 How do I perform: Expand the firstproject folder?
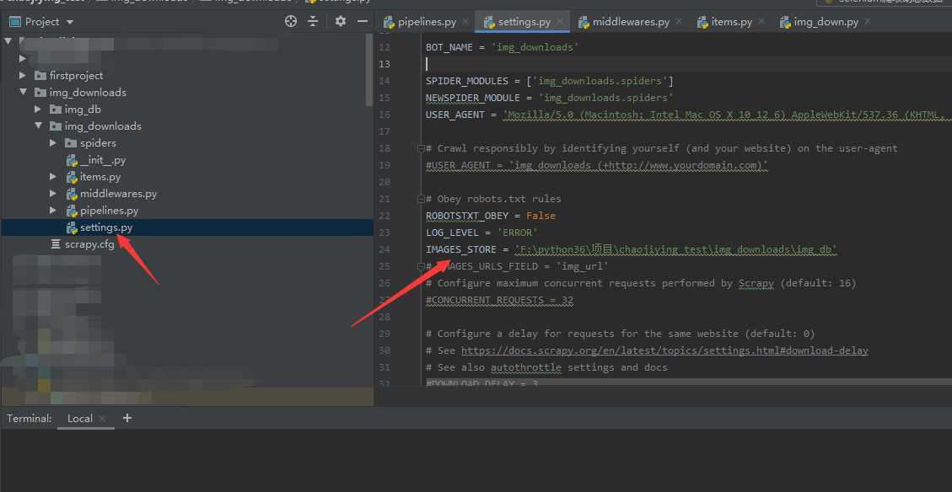click(23, 75)
